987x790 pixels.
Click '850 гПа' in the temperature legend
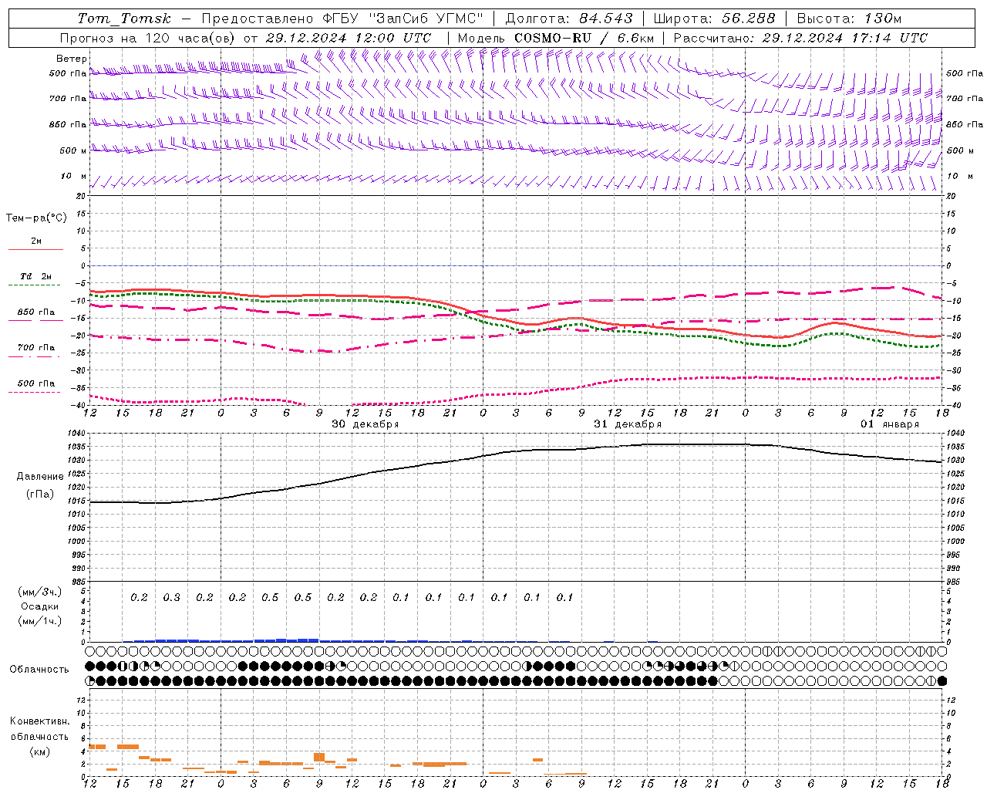click(x=36, y=312)
